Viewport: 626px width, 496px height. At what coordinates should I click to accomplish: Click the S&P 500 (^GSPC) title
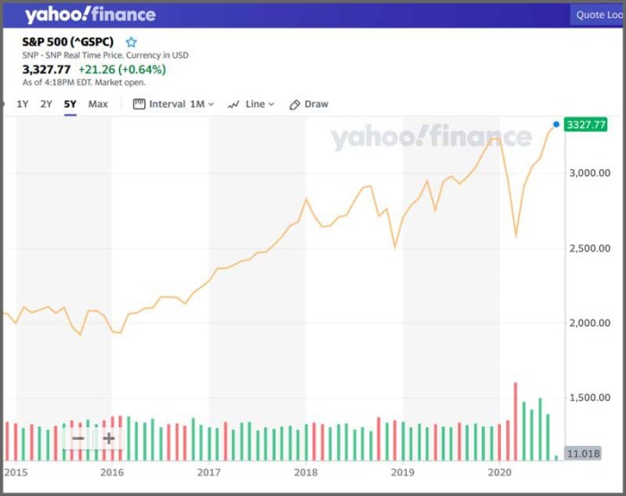click(72, 42)
